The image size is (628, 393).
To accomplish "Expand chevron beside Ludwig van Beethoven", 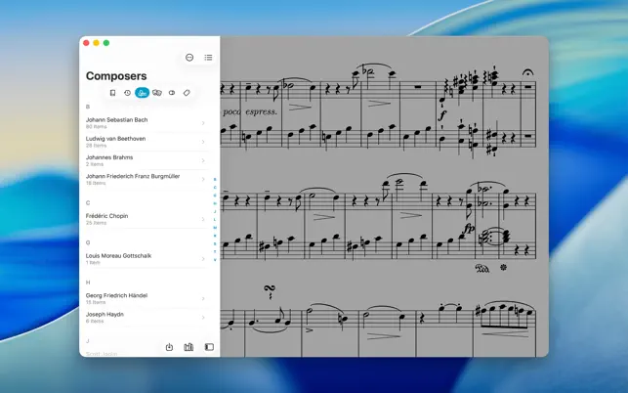I will point(203,142).
